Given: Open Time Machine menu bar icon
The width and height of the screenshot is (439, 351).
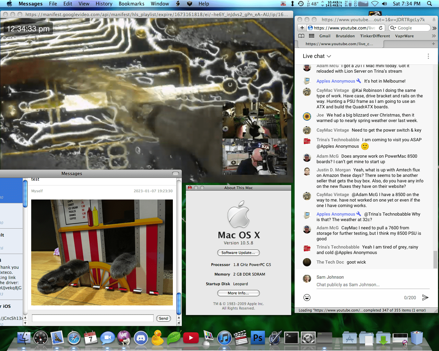Looking at the screenshot, I should point(301,4).
